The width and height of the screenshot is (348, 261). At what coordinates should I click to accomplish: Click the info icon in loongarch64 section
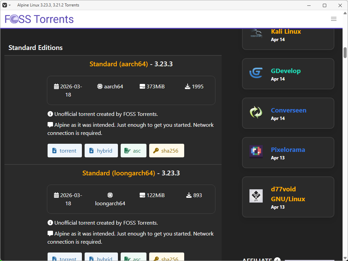coord(50,223)
